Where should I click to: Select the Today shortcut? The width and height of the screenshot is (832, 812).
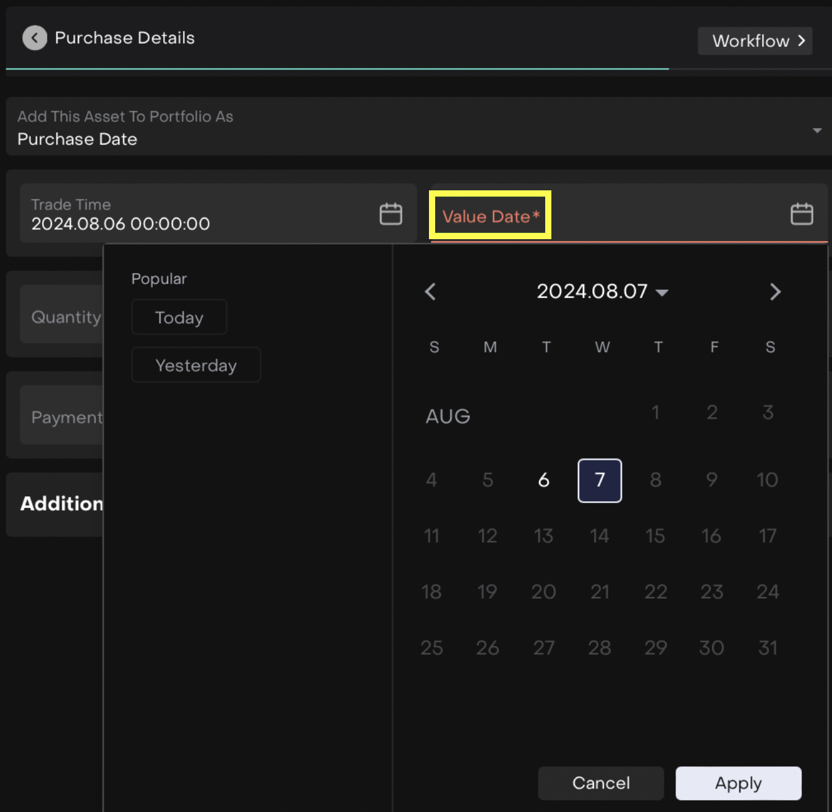click(179, 318)
